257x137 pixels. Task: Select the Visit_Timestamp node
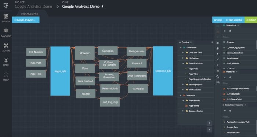[x=137, y=76]
